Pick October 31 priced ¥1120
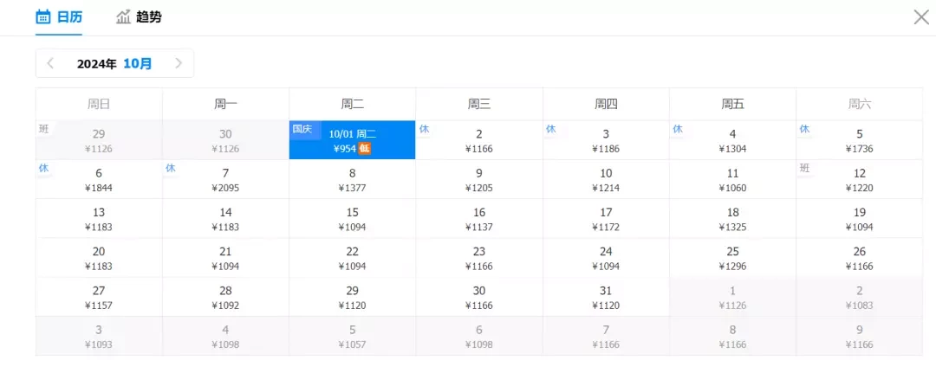This screenshot has height=373, width=936. (606, 298)
